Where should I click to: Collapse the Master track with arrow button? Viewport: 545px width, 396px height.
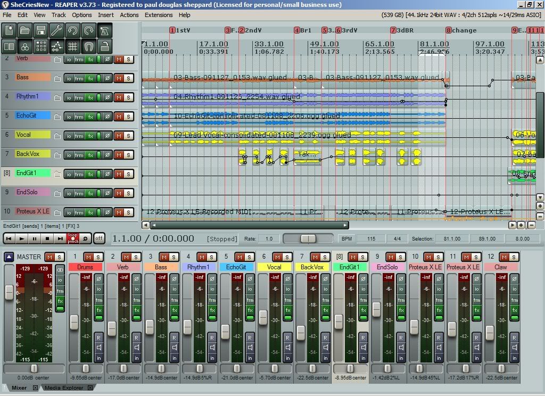pyautogui.click(x=9, y=257)
